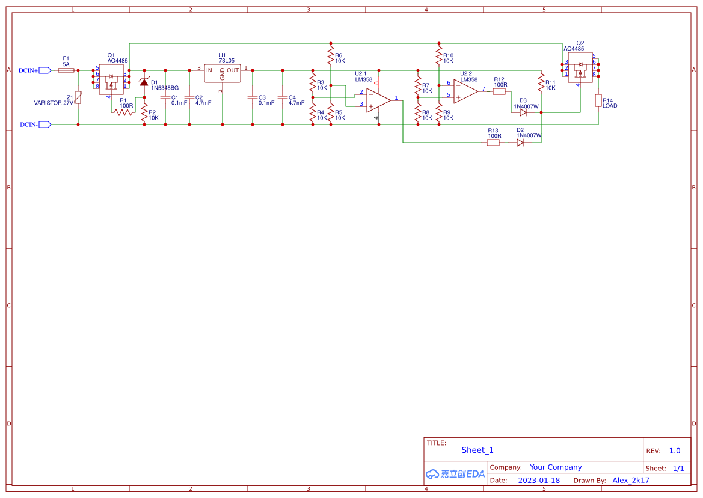Click the Alex_2k17 drawn-by name

coord(631,480)
